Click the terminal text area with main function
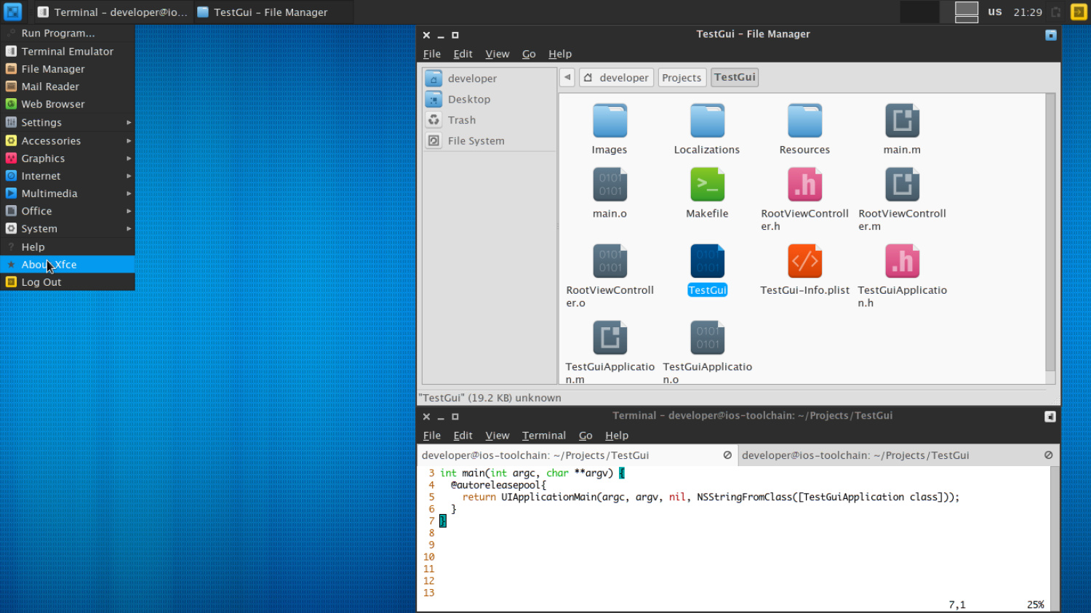The height and width of the screenshot is (613, 1091). click(x=735, y=538)
